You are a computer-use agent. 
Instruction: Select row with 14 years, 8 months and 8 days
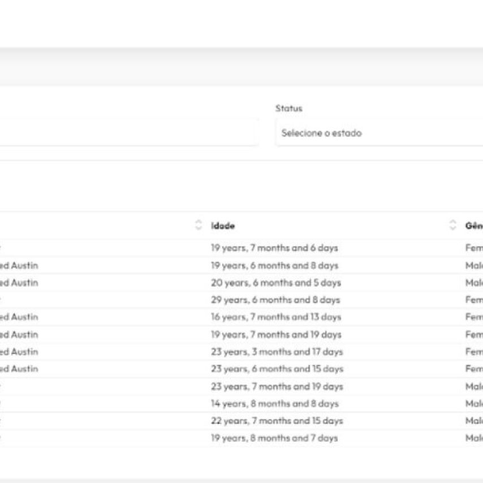[x=274, y=404]
